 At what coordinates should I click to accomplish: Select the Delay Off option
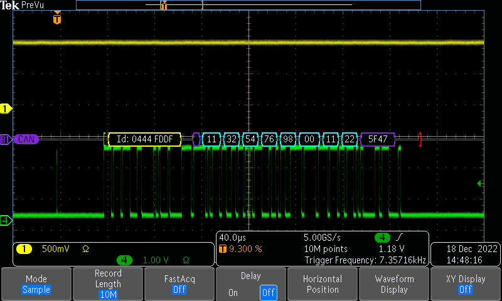click(x=268, y=292)
